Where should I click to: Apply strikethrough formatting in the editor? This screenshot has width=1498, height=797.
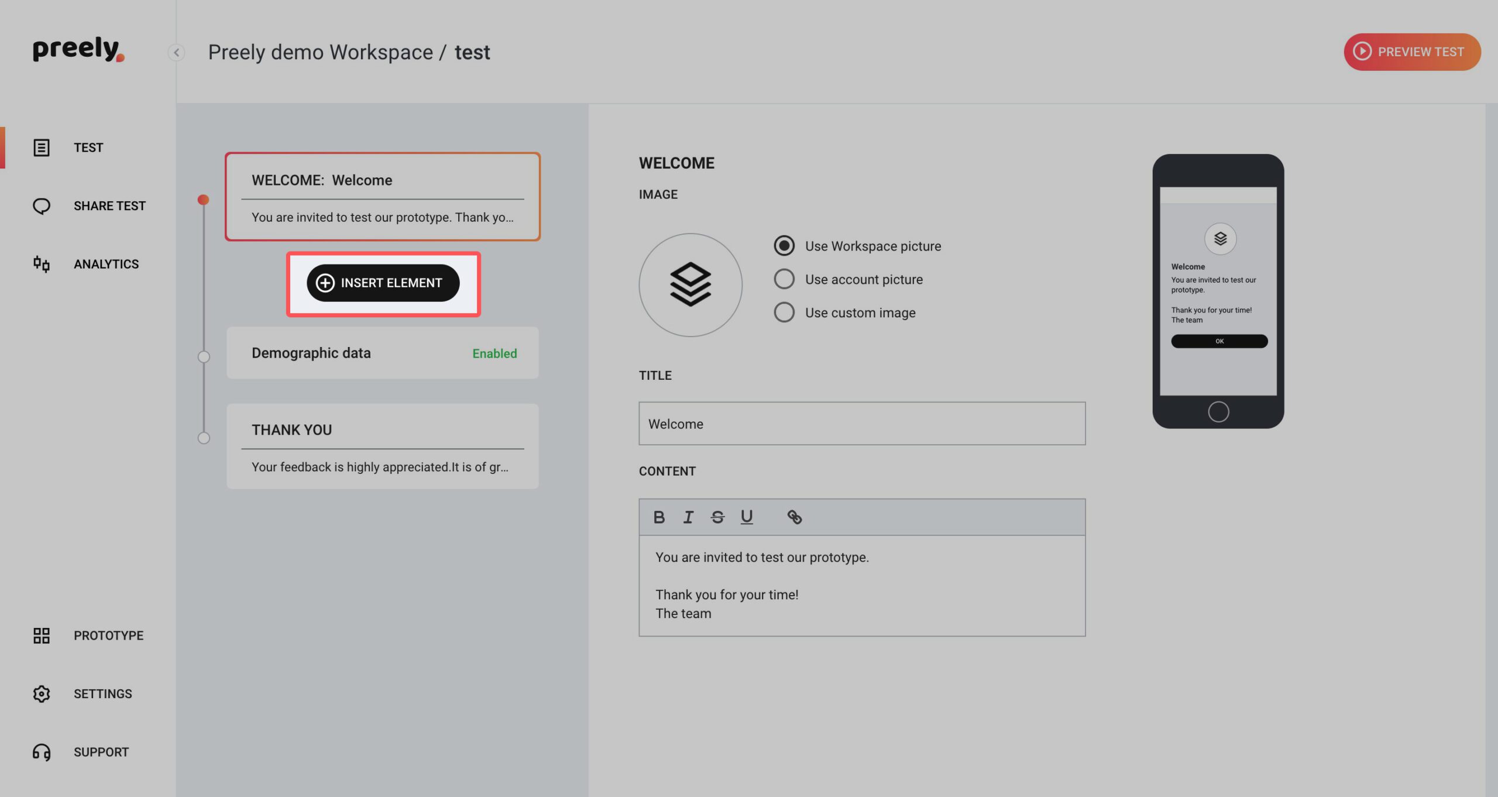(x=717, y=517)
